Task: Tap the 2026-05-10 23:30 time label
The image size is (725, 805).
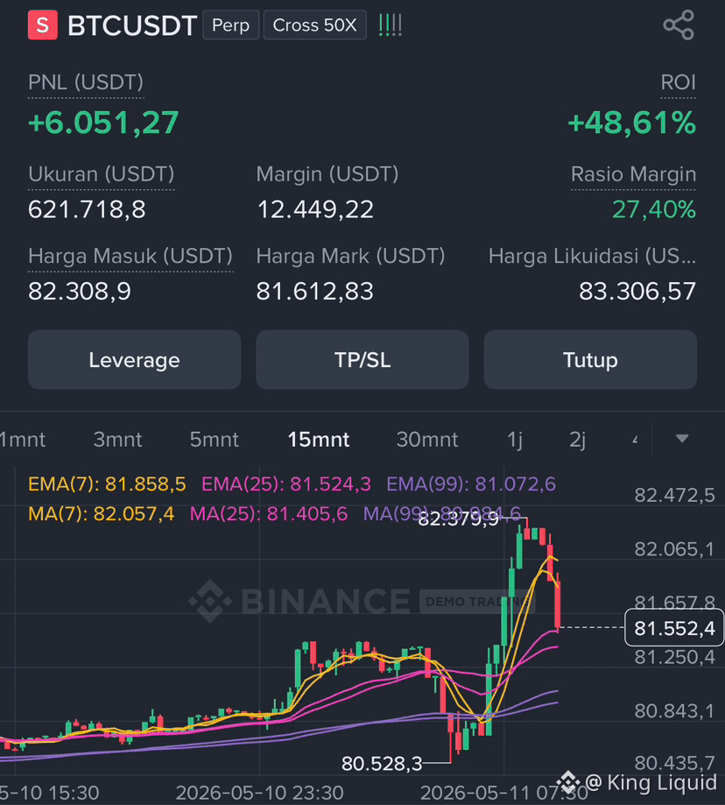Action: [259, 793]
